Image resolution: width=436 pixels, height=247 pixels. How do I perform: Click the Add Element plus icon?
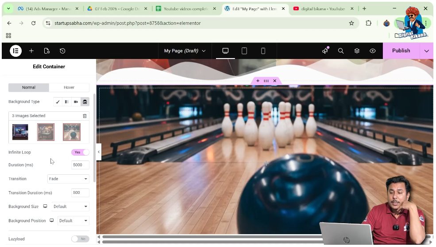(x=31, y=51)
